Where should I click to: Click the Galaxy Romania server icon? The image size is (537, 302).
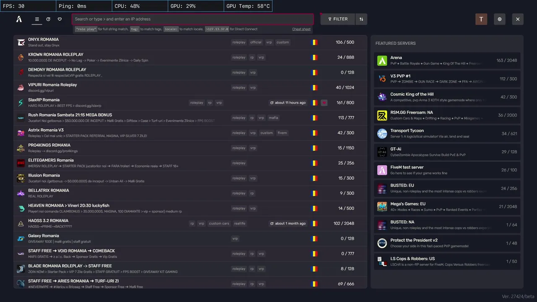[x=21, y=239]
